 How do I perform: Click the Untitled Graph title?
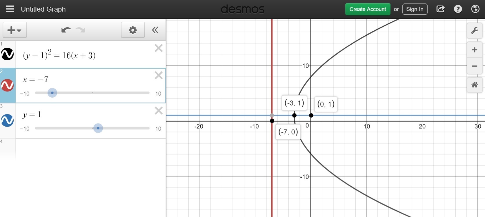click(x=43, y=9)
